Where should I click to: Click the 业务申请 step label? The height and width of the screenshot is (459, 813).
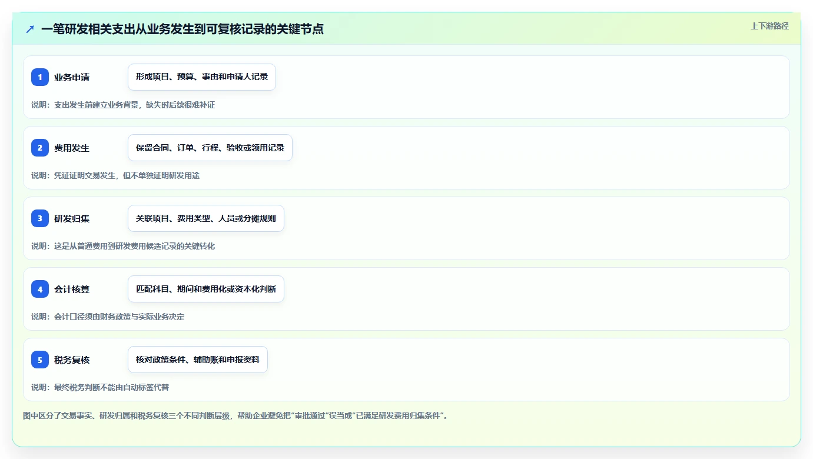[x=72, y=77]
